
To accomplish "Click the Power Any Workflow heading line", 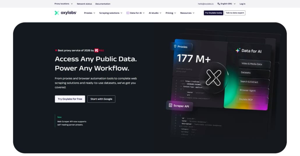I will [92, 68].
